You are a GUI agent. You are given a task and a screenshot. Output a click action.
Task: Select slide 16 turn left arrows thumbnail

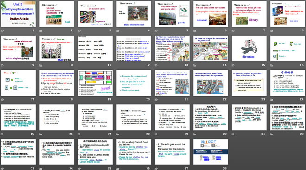click(287, 48)
